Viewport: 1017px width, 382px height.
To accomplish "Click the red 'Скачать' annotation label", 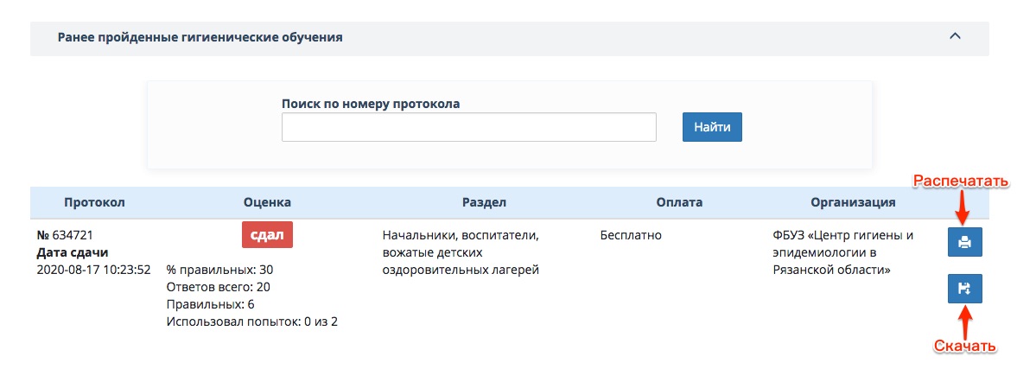I will tap(965, 347).
